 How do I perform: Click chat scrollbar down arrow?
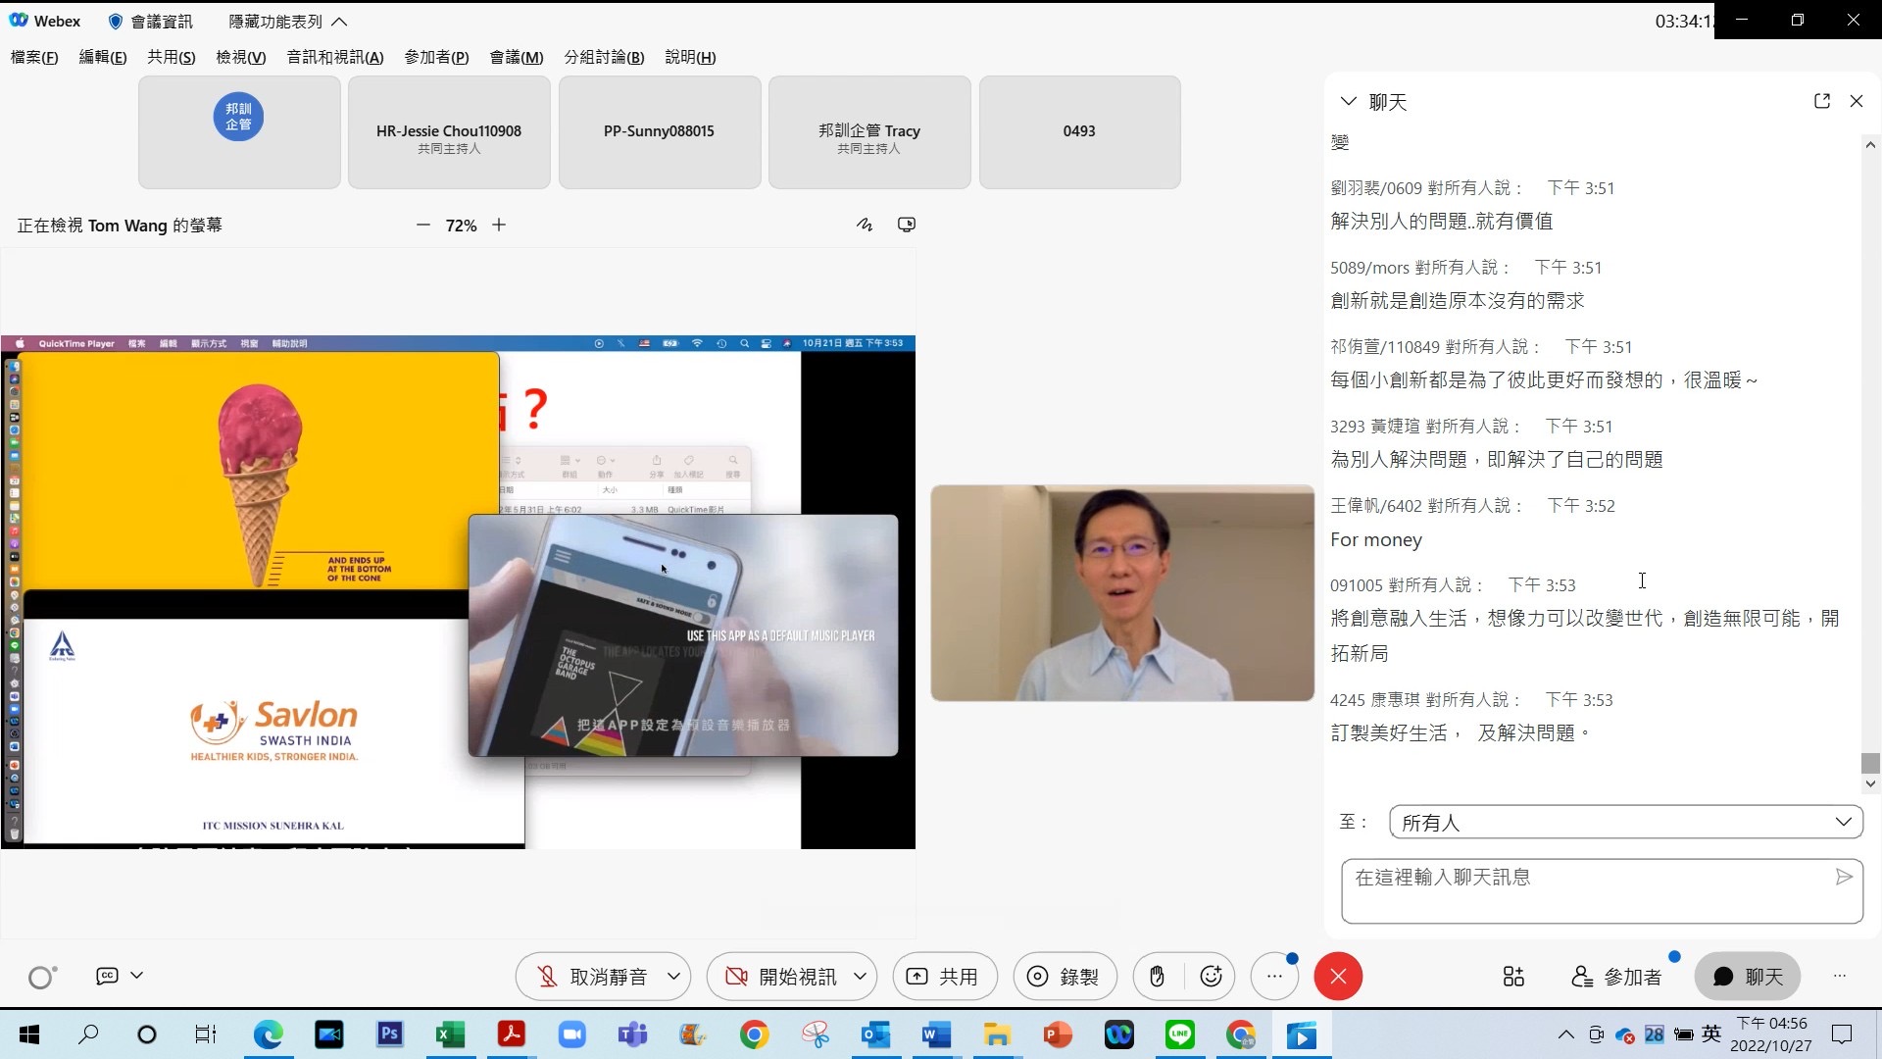tap(1870, 783)
